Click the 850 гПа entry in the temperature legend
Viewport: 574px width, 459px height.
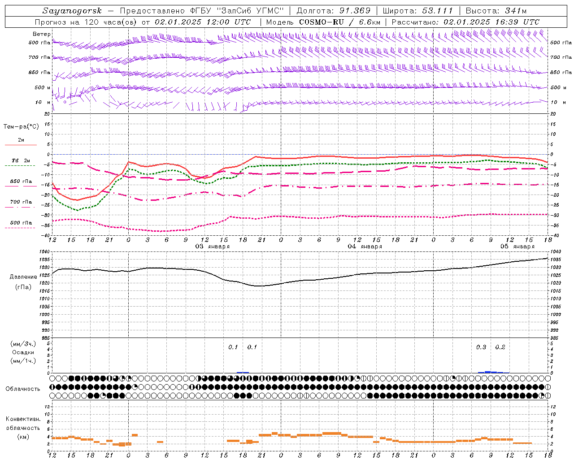click(x=21, y=182)
